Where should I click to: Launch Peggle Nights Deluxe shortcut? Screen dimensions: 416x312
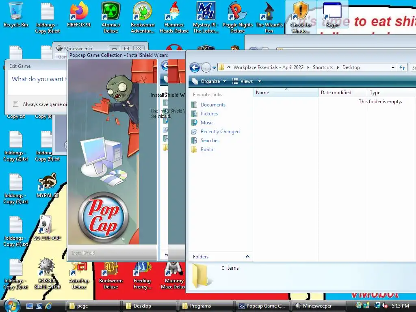(237, 17)
